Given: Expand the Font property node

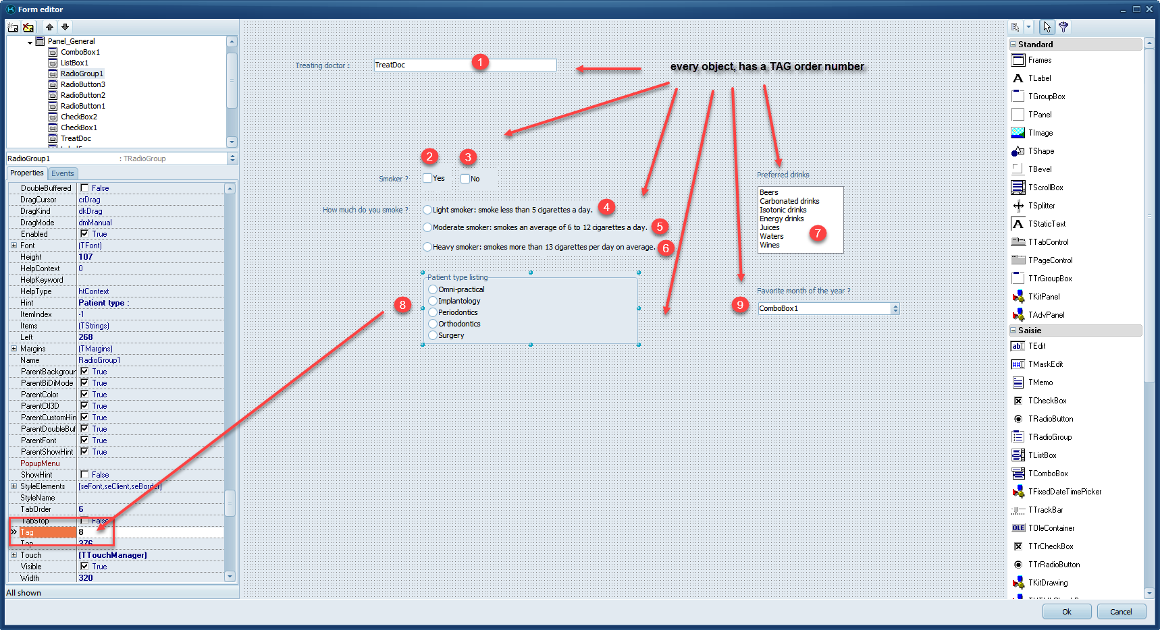Looking at the screenshot, I should (14, 246).
